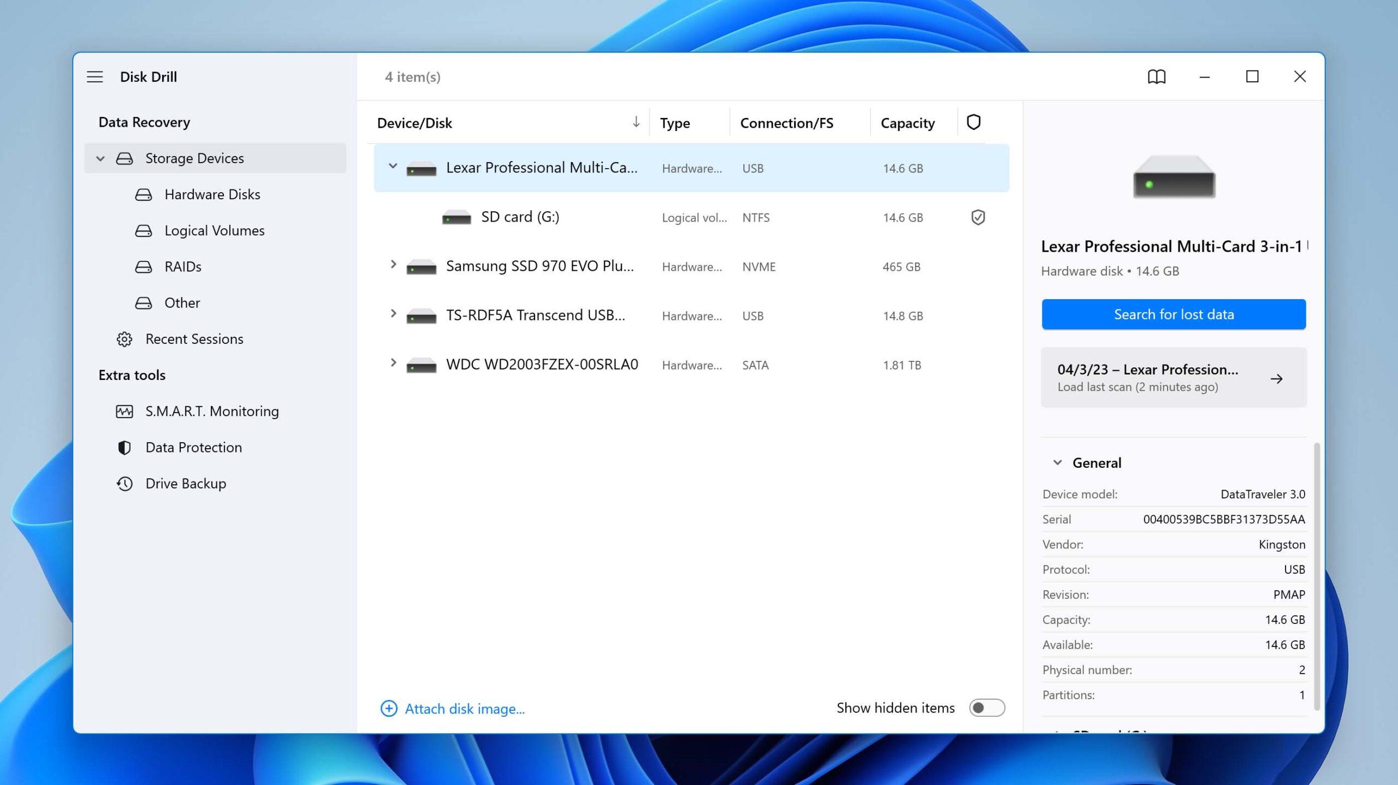Sort by the Type column header
Screen dimensions: 1398x785
[675, 123]
